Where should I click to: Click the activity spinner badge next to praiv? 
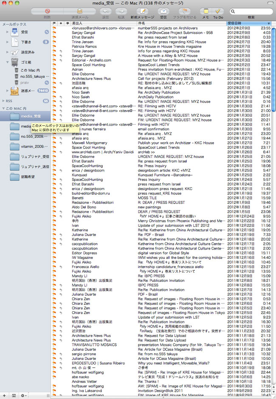[x=47, y=82]
